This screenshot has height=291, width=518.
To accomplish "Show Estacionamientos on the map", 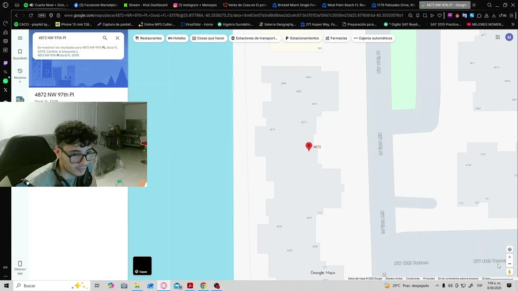I will tap(302, 38).
